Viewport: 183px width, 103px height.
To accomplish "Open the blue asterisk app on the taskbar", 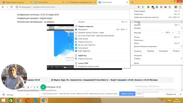I will click(35, 100).
